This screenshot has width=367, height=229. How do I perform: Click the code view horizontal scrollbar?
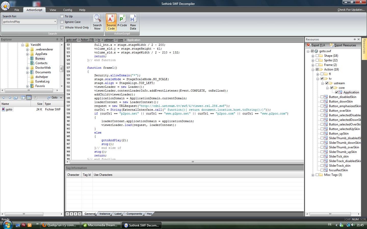(x=193, y=162)
